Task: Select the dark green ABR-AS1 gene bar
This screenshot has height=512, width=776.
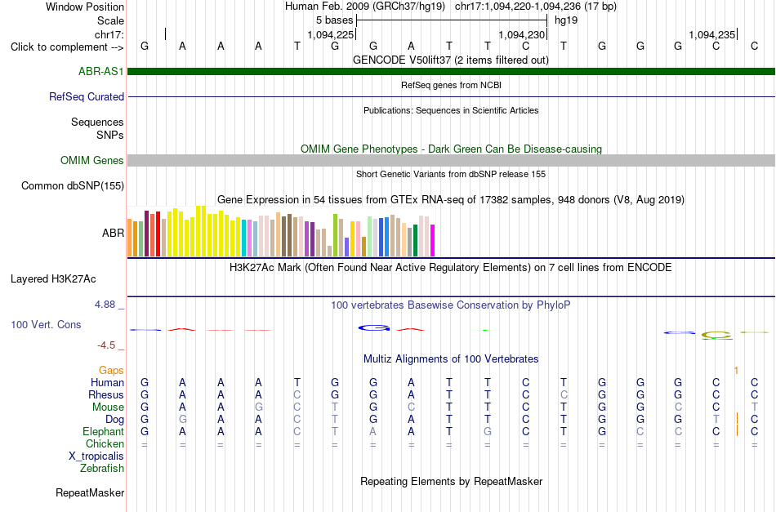Action: 452,71
